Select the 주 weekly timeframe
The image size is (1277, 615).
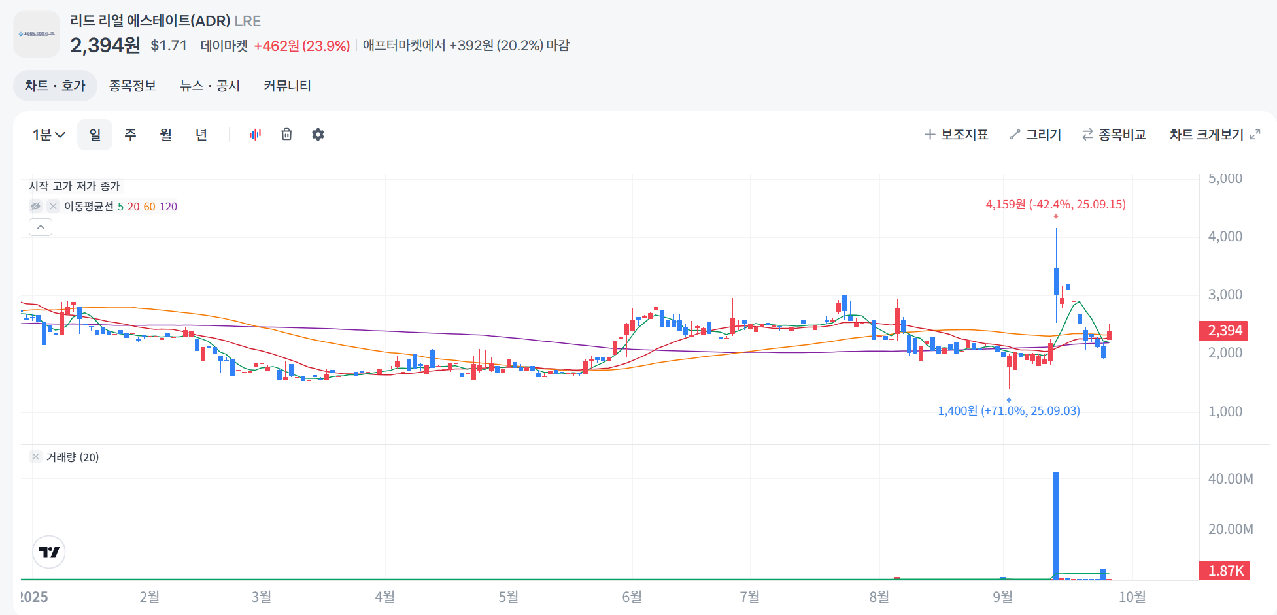point(130,135)
